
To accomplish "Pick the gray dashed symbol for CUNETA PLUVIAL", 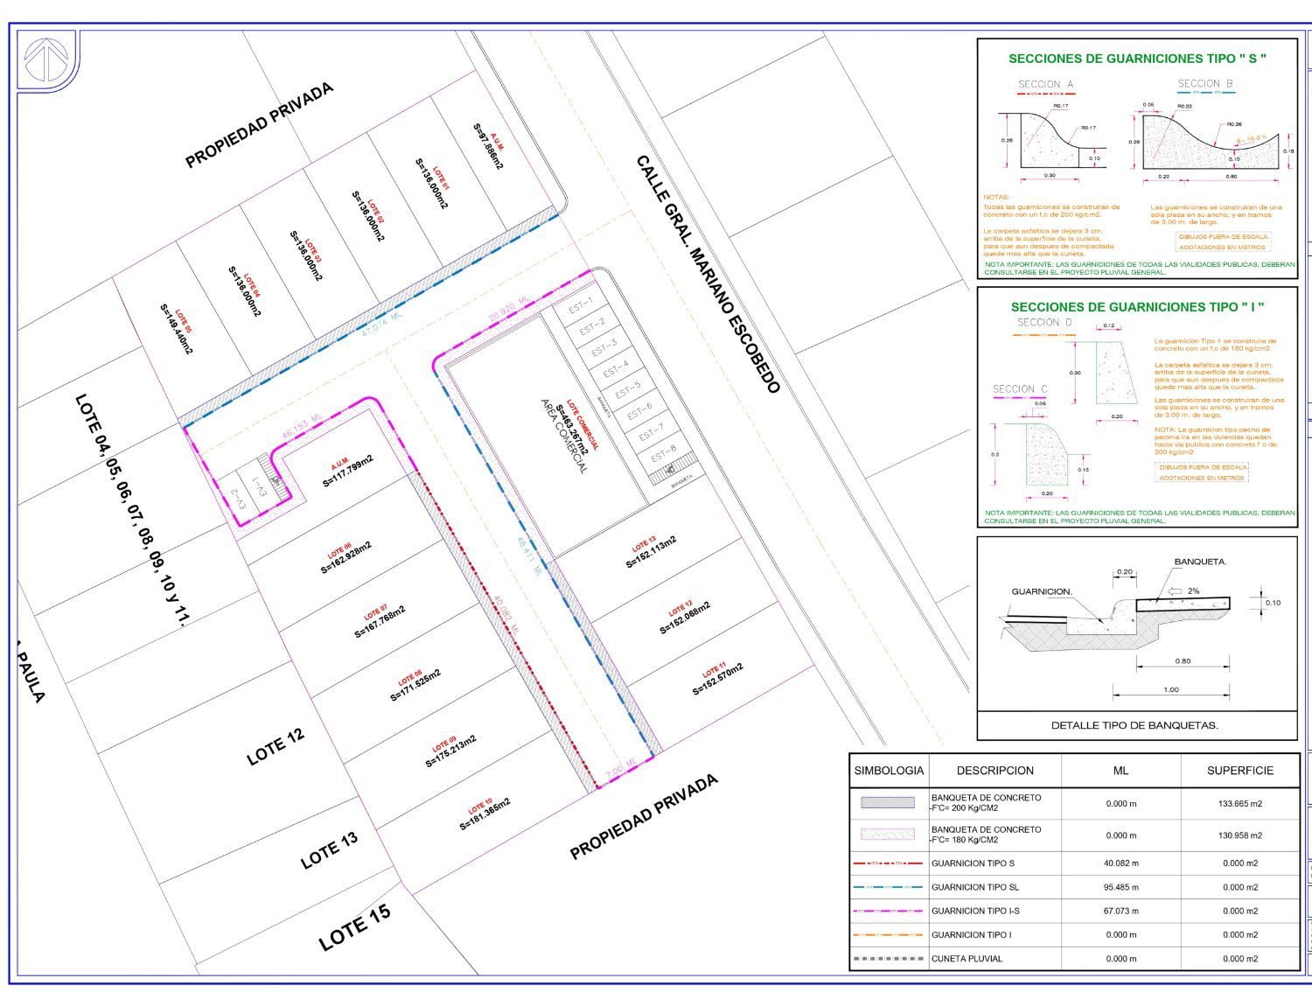I will click(888, 959).
